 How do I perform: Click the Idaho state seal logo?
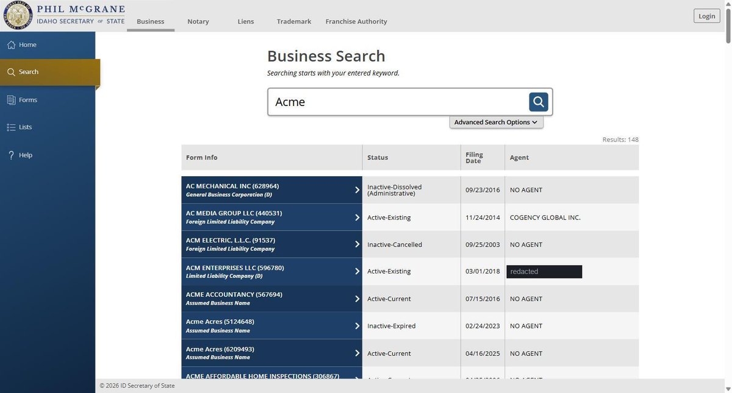[18, 16]
